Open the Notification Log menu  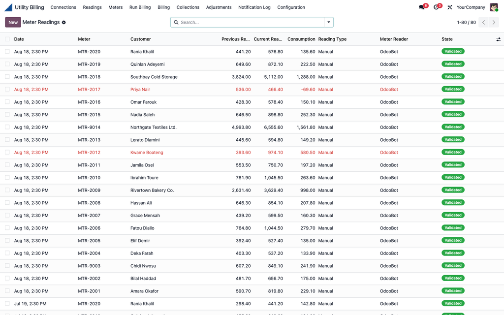pos(254,7)
